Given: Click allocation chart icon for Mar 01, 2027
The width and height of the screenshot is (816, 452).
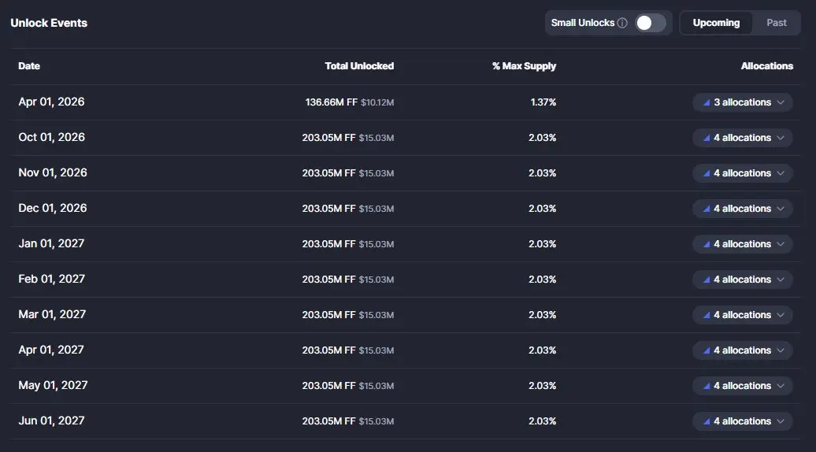Looking at the screenshot, I should coord(706,315).
